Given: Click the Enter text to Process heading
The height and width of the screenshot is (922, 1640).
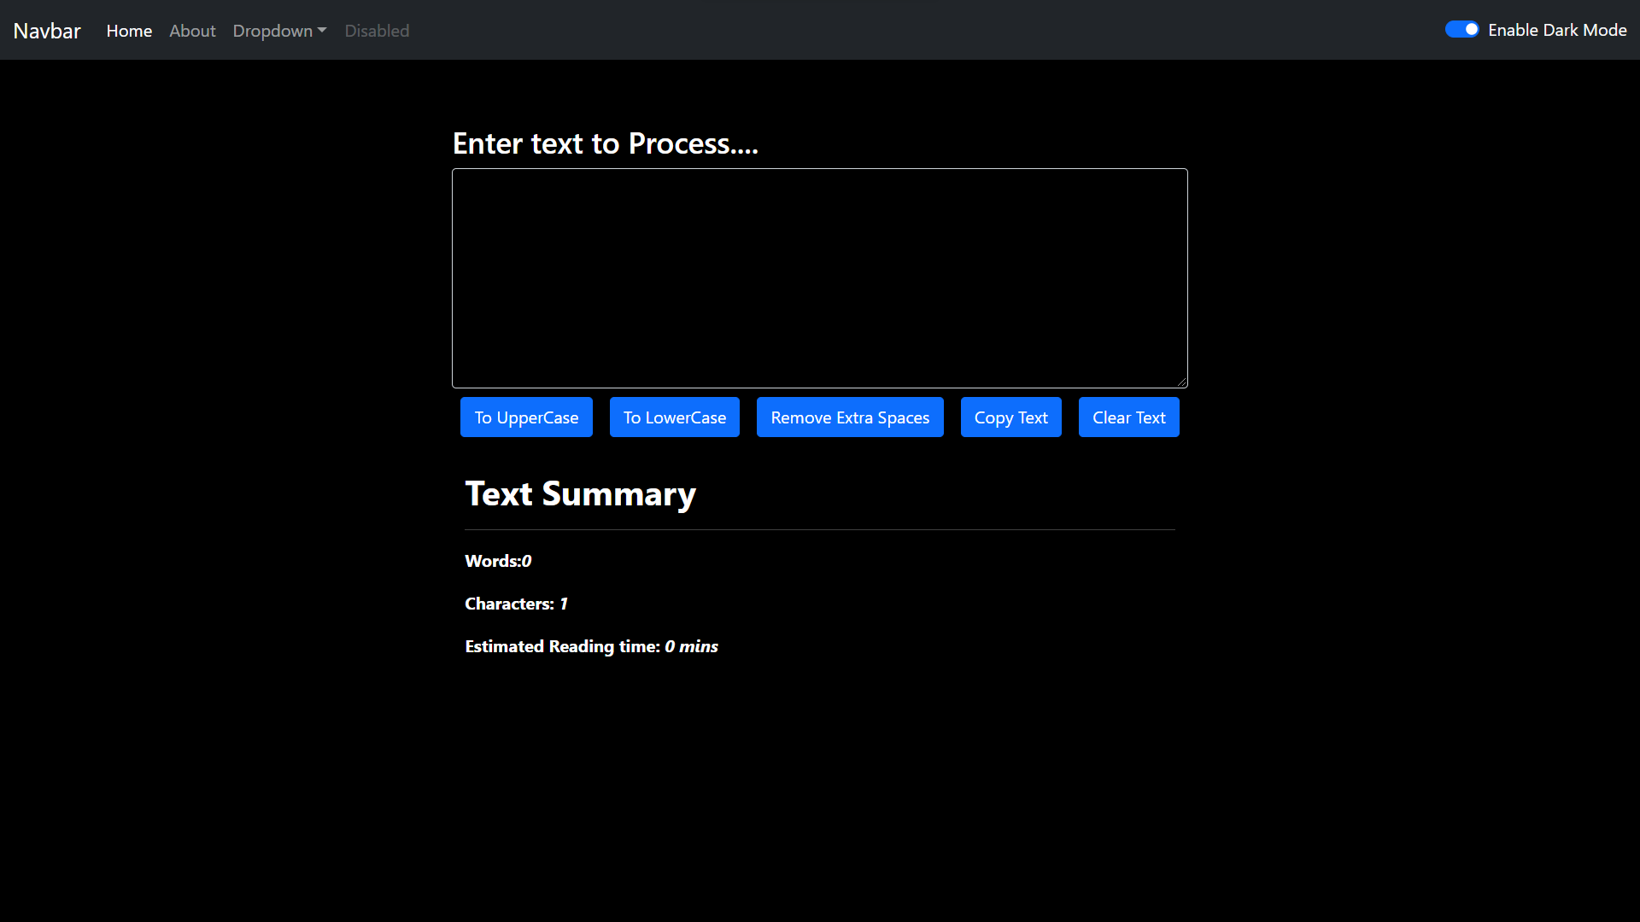Looking at the screenshot, I should pyautogui.click(x=605, y=143).
